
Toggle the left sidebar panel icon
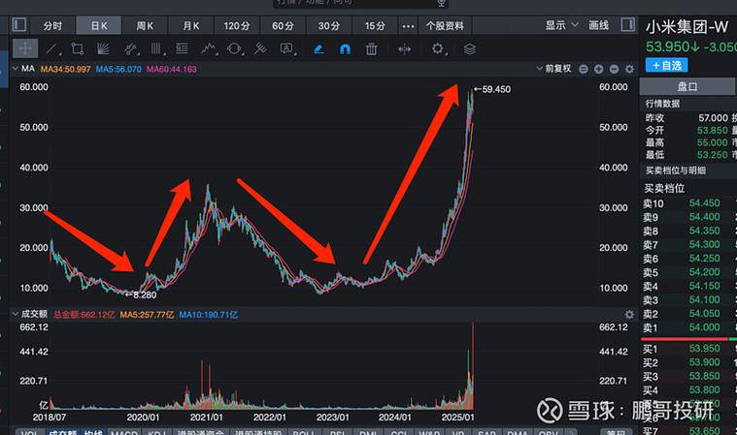point(19,24)
